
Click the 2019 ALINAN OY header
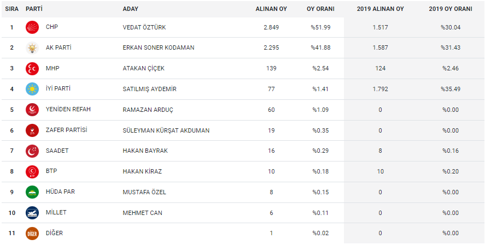pyautogui.click(x=380, y=9)
